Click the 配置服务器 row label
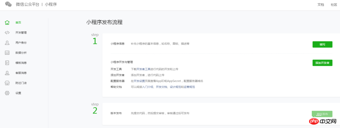The width and height of the screenshot is (340, 128). click(x=118, y=81)
